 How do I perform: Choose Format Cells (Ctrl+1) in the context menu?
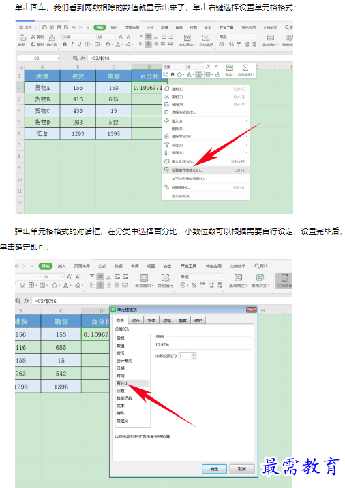pyautogui.click(x=206, y=170)
